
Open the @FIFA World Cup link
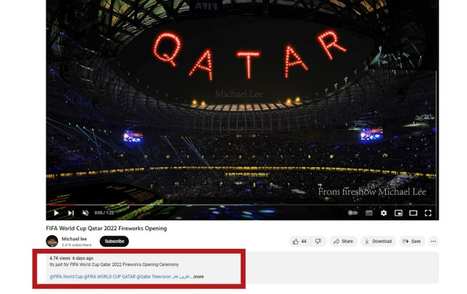66,277
